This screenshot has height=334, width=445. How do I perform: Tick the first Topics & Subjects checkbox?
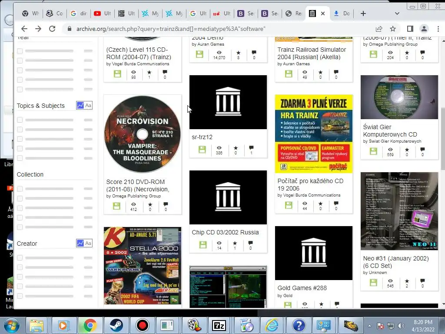(x=20, y=120)
